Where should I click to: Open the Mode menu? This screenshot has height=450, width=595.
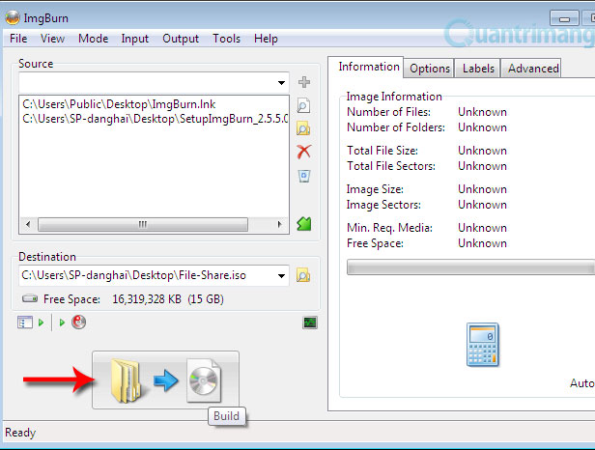click(93, 39)
